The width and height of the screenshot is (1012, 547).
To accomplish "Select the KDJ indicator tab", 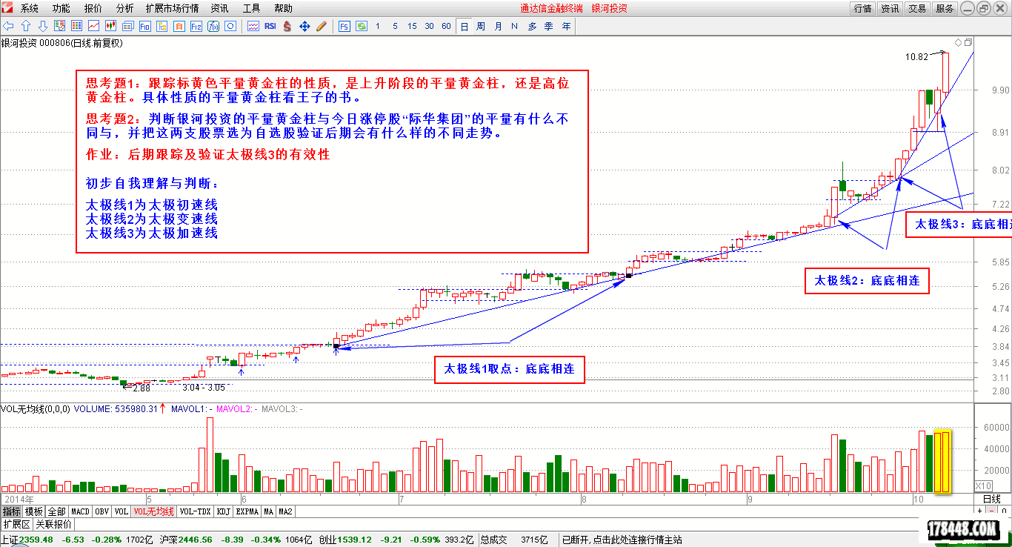I will coord(224,511).
